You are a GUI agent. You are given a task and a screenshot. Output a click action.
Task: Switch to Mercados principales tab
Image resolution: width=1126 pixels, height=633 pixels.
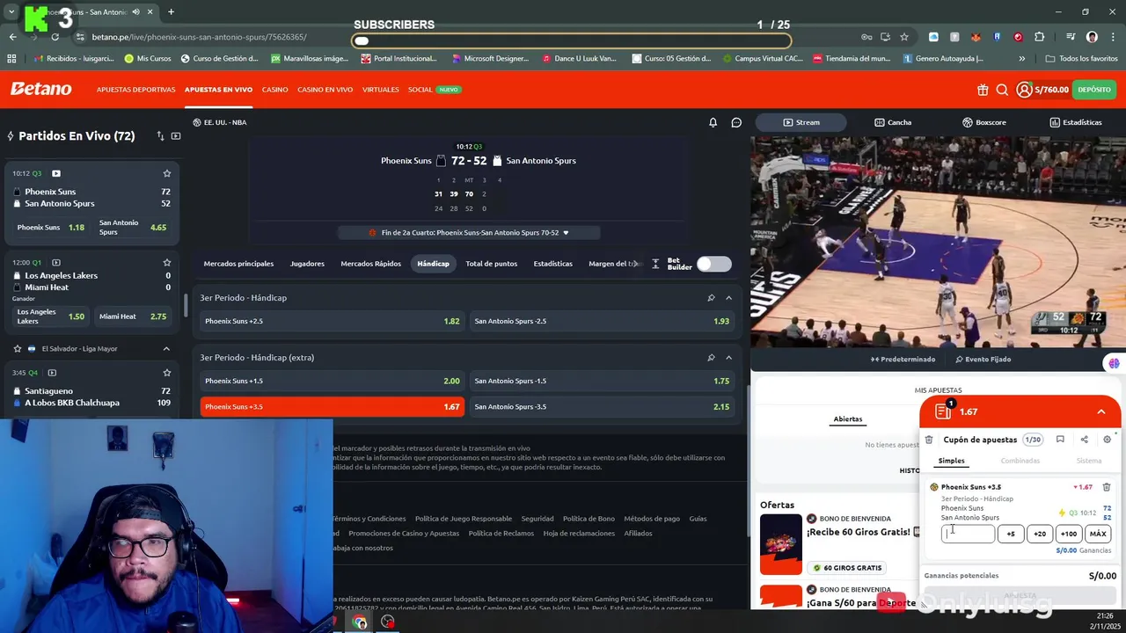[x=238, y=264]
